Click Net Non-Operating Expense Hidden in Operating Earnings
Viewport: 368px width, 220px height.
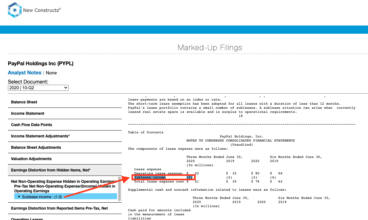tap(64, 182)
